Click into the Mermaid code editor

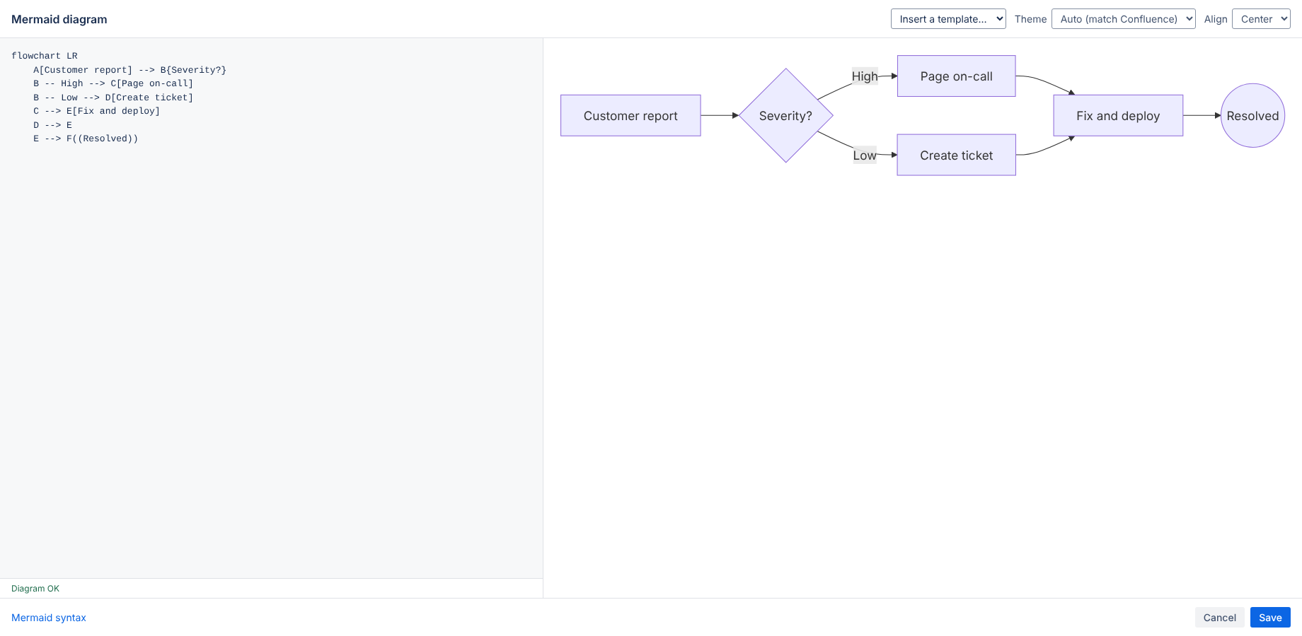click(272, 308)
